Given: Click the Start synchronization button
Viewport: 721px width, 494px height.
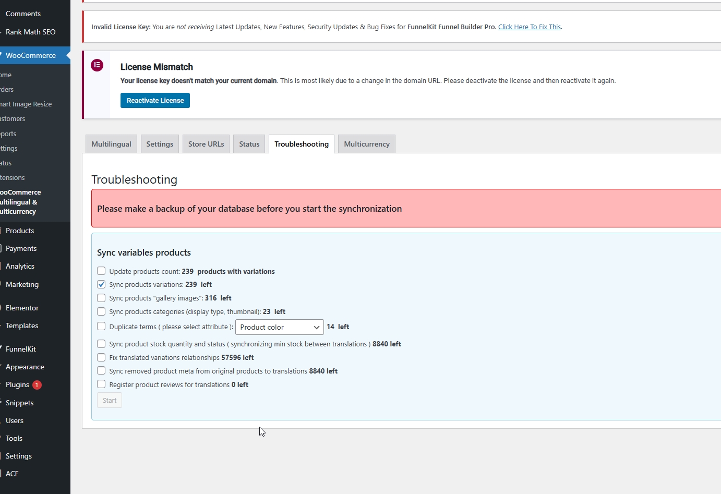Looking at the screenshot, I should coord(110,400).
